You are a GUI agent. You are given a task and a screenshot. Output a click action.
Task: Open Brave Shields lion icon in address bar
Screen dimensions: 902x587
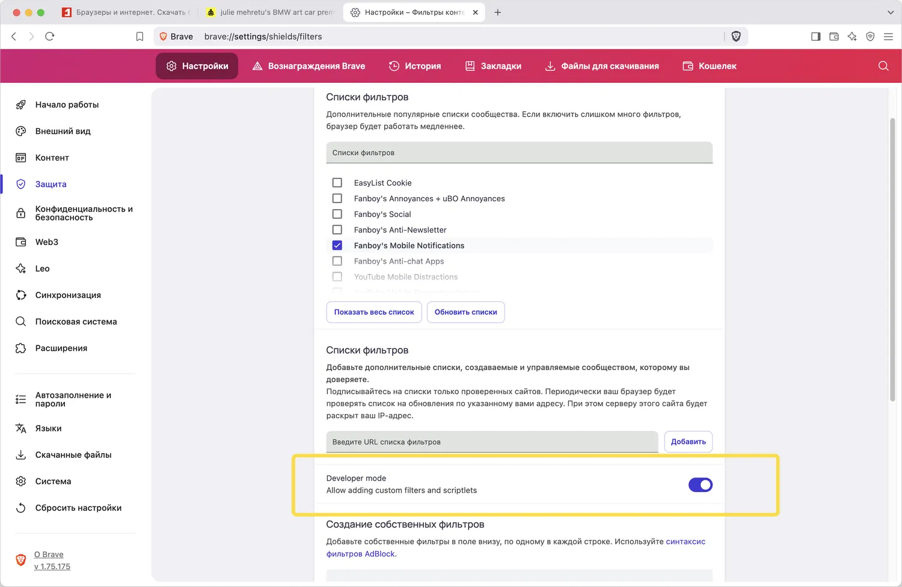tap(736, 37)
